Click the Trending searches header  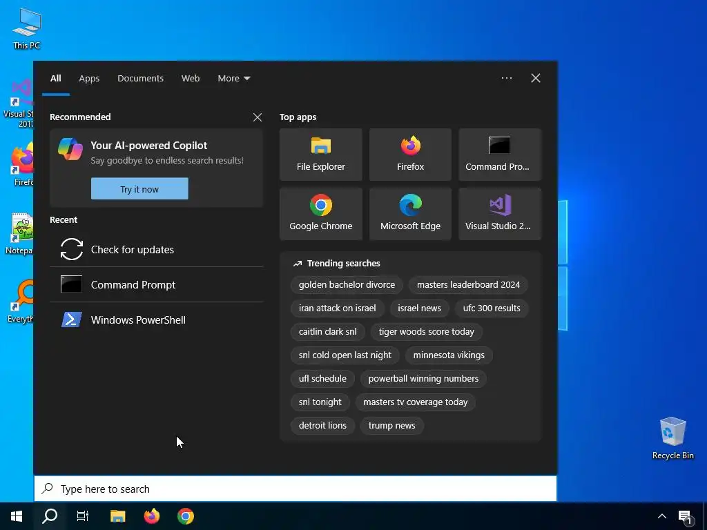tap(337, 263)
